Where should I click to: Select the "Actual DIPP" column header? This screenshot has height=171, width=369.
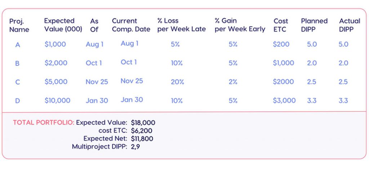[x=349, y=25]
